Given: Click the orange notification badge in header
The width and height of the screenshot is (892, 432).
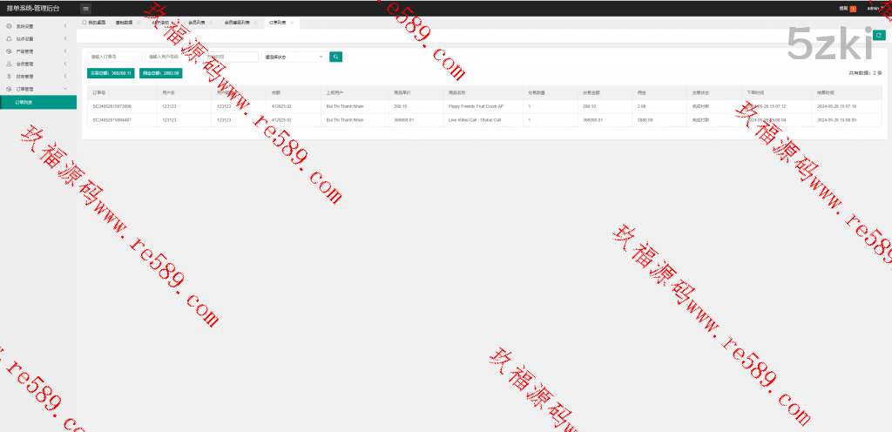Looking at the screenshot, I should (x=853, y=9).
